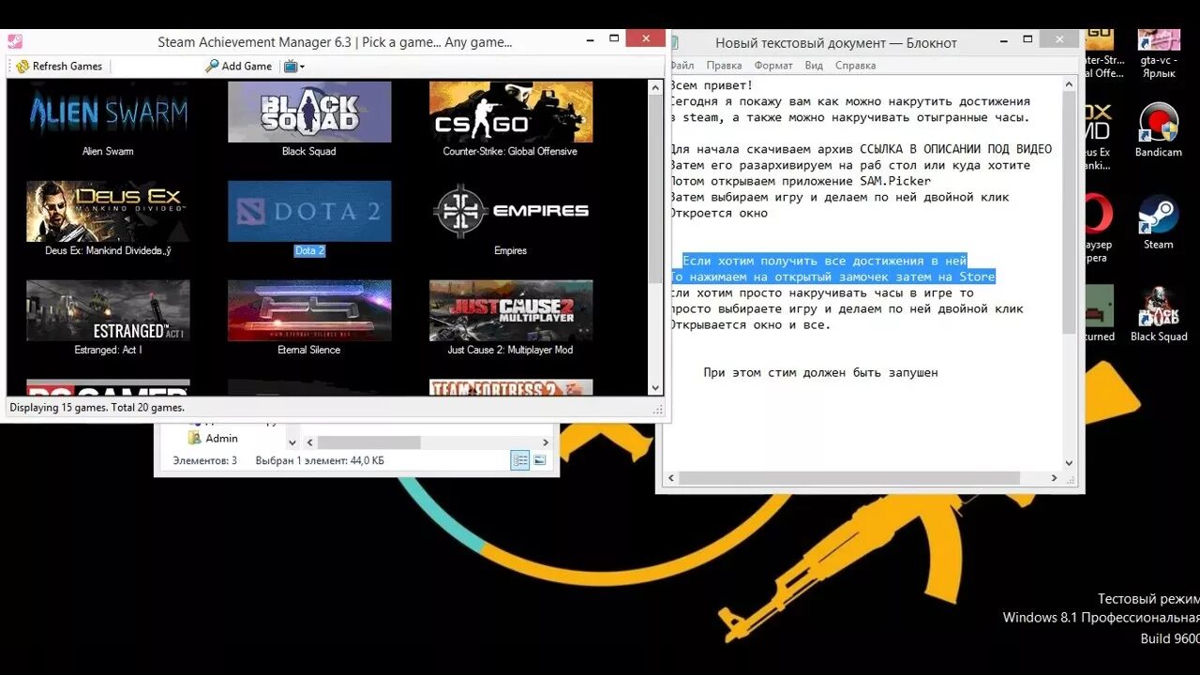The width and height of the screenshot is (1200, 675).
Task: Click the 'Eternal Silence' label text
Action: point(308,350)
